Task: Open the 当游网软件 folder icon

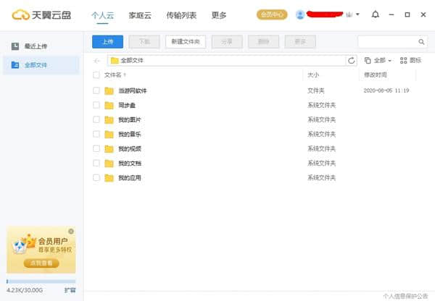Action: [109, 90]
